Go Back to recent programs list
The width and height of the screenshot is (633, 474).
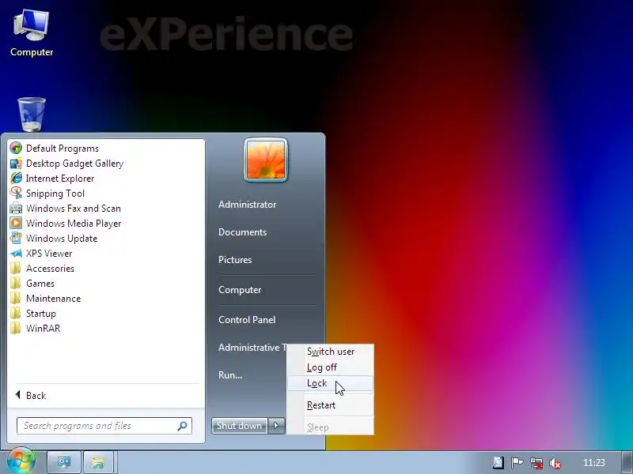30,396
